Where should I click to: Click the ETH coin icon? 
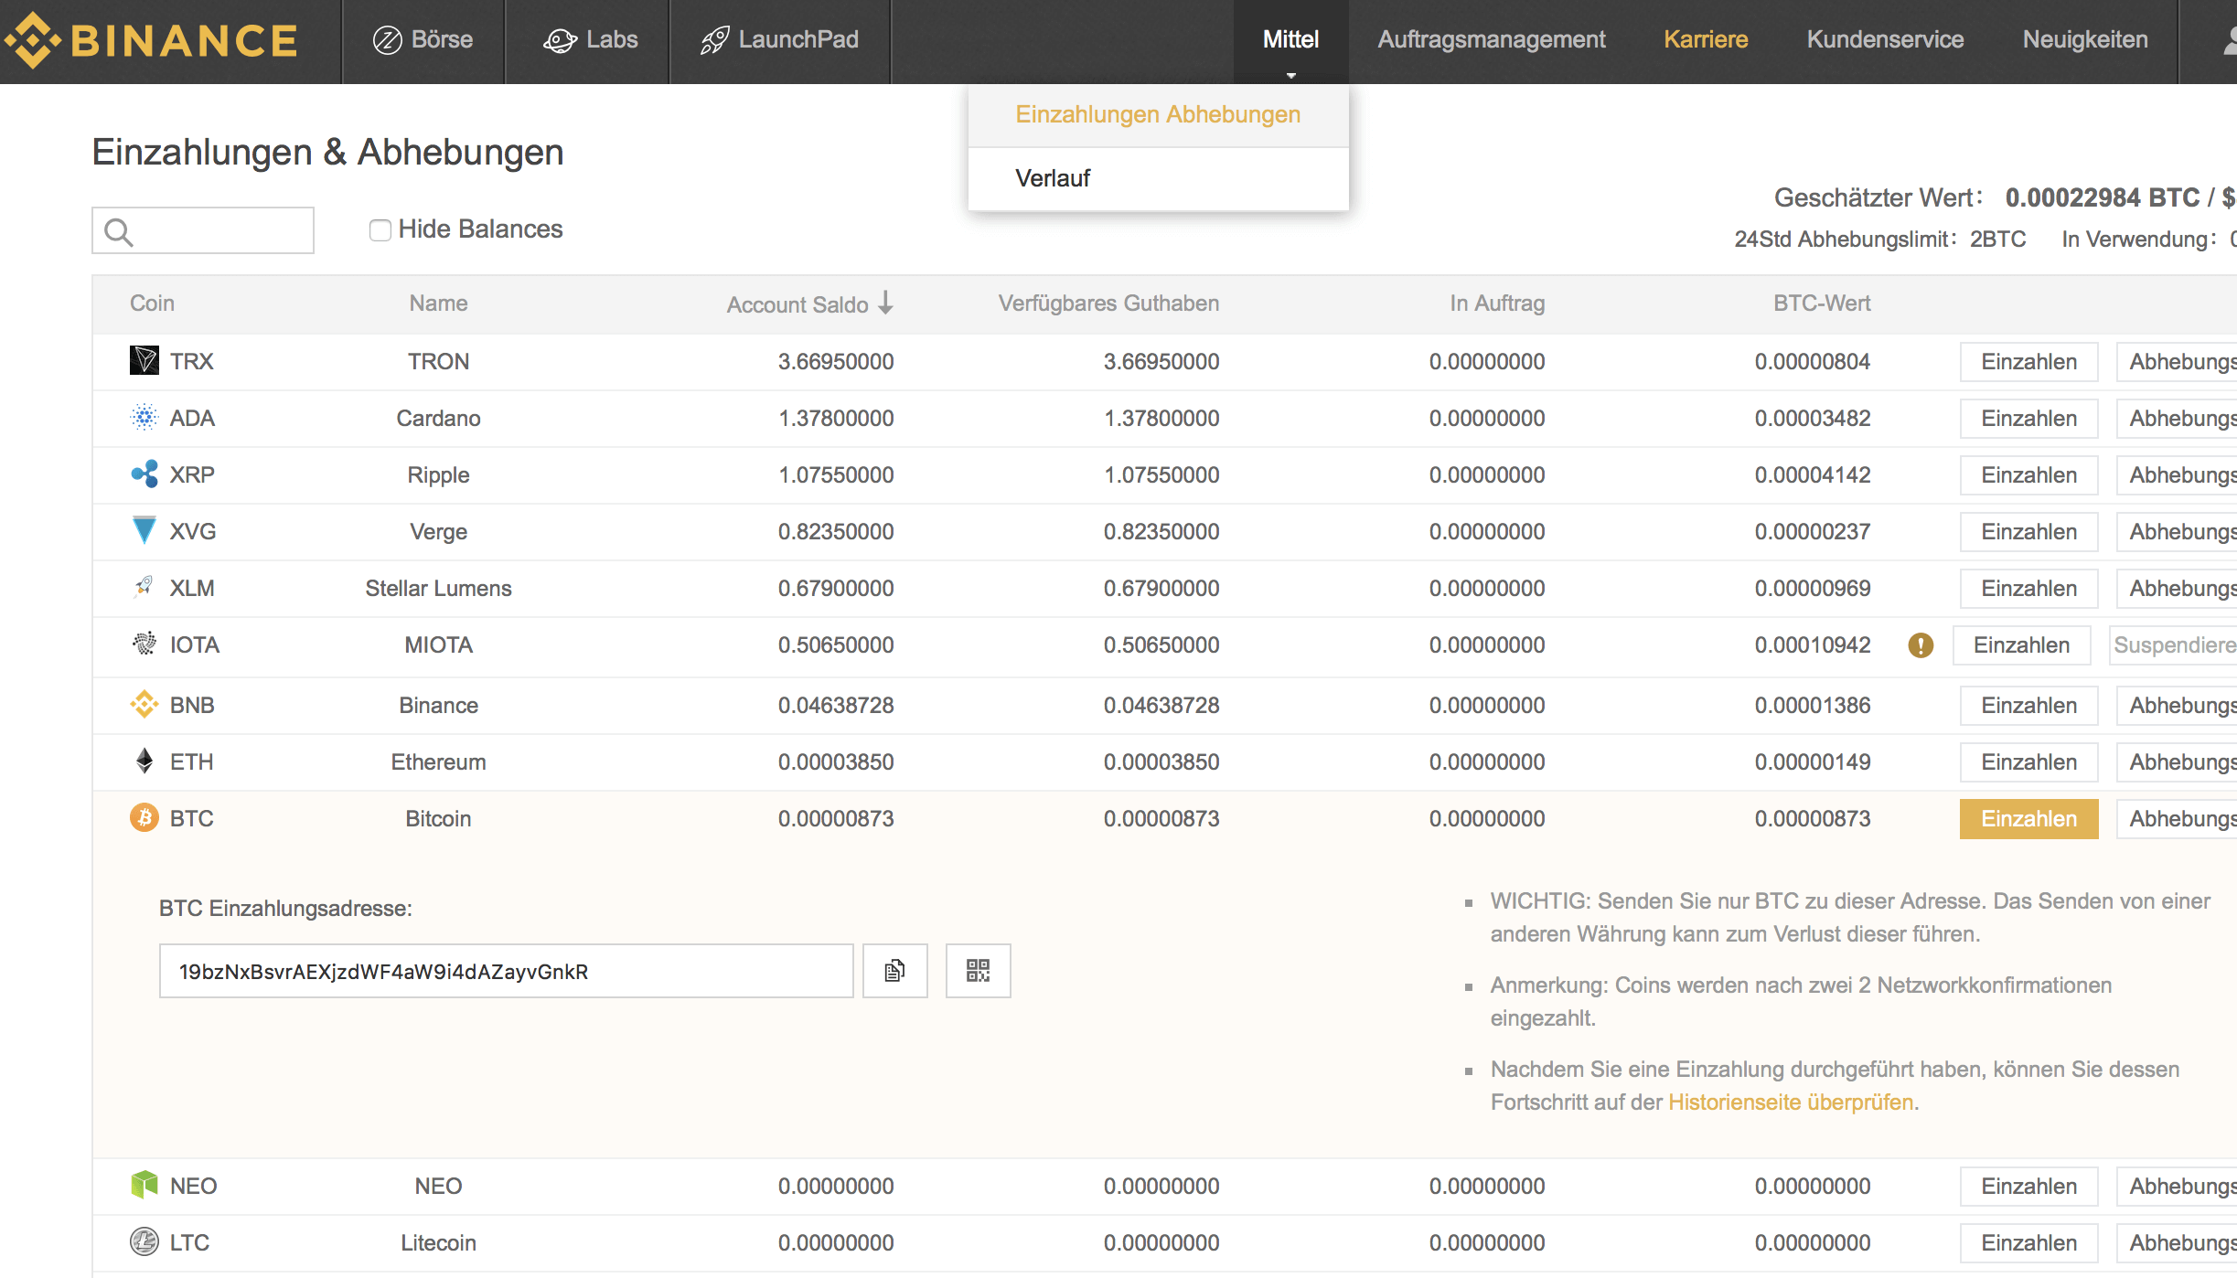tap(144, 761)
